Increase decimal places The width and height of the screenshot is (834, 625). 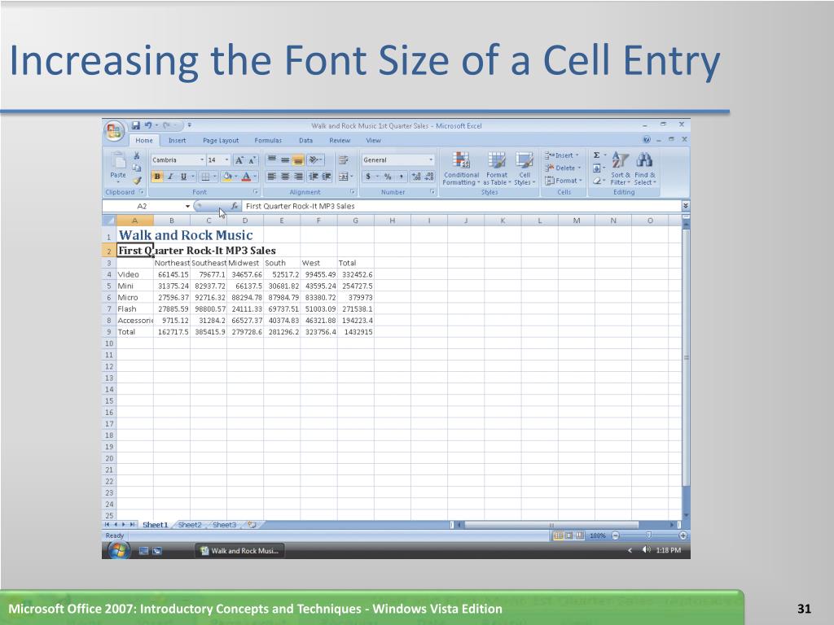(x=416, y=177)
